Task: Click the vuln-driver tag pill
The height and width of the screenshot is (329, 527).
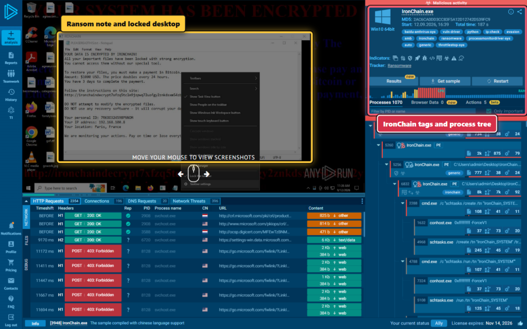Action: pos(451,32)
